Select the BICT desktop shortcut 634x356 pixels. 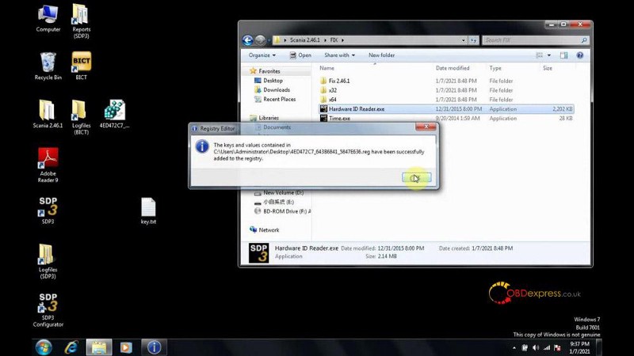coord(82,66)
